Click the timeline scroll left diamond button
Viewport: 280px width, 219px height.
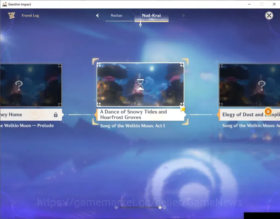point(116,208)
